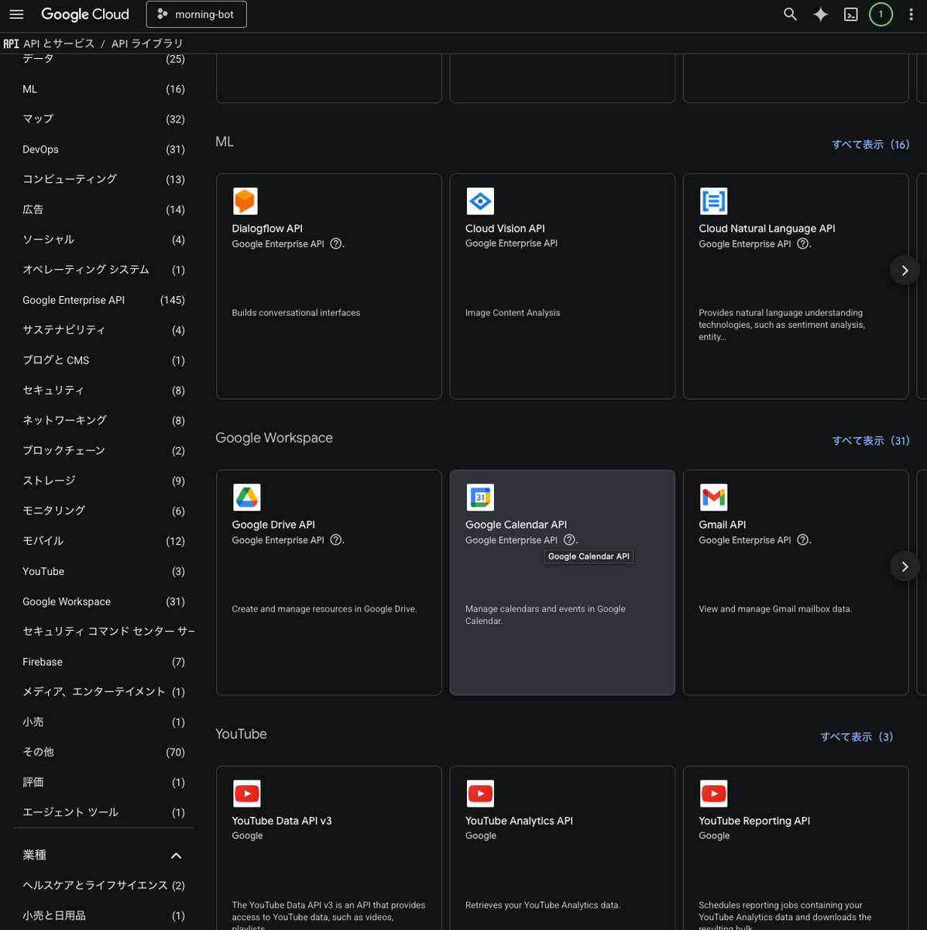
Task: Open the main navigation hamburger menu
Action: [x=16, y=14]
